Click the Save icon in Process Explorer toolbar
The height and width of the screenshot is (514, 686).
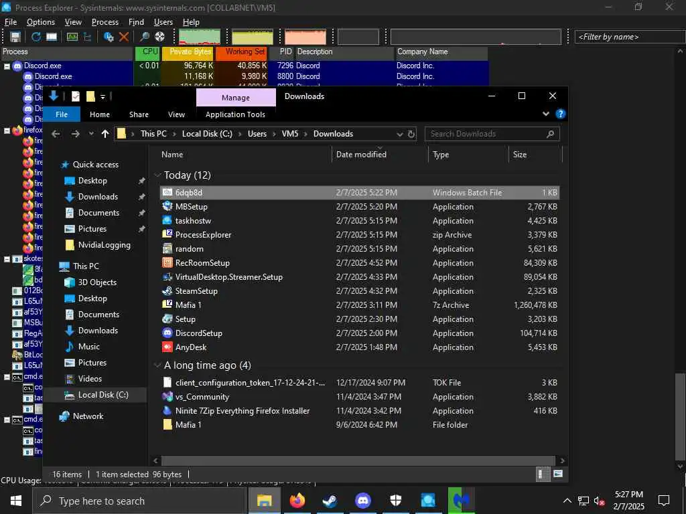click(x=15, y=37)
